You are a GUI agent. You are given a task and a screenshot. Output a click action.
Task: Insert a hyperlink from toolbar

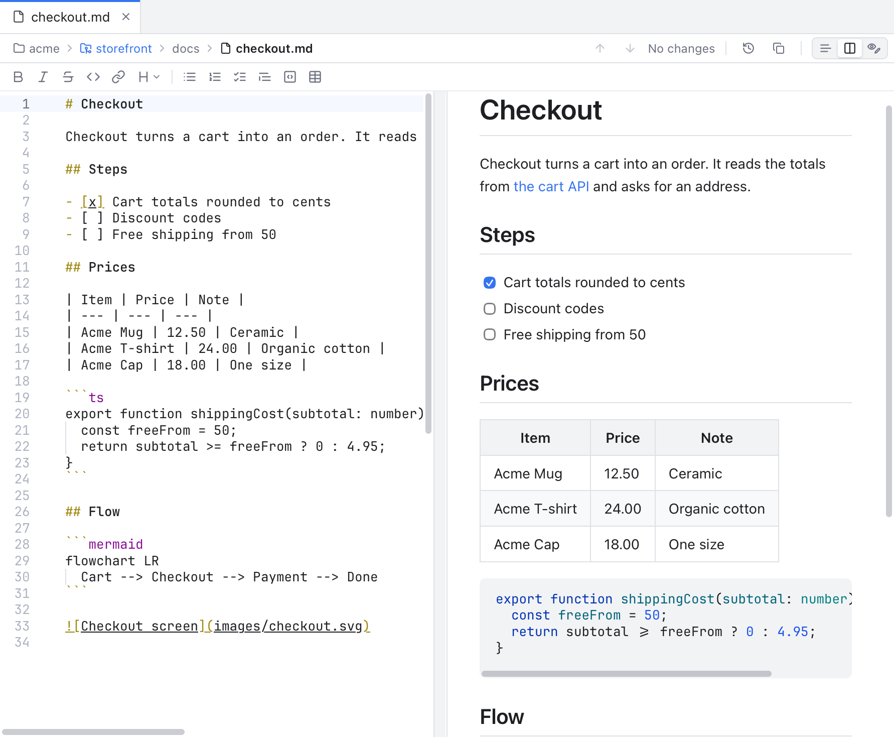[118, 77]
